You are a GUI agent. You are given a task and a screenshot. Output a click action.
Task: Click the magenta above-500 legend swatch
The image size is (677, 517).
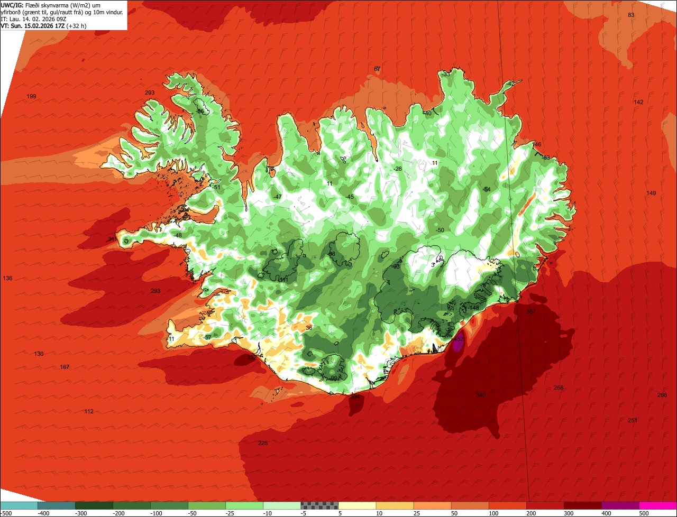(x=658, y=505)
